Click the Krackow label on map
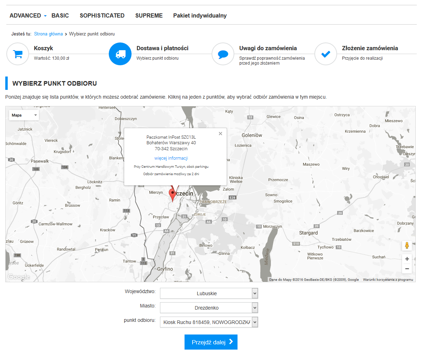Screen dimensions: 421x351 [x=108, y=230]
